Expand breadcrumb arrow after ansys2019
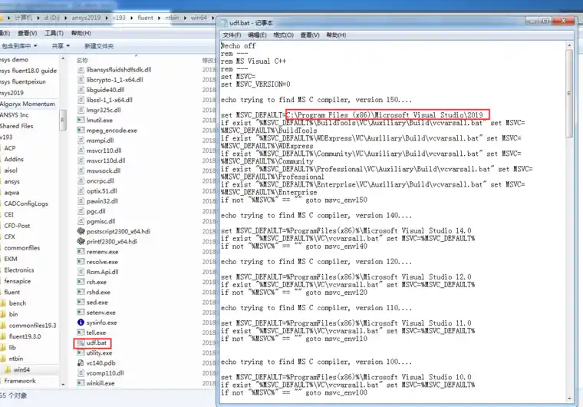583x407 pixels. [x=107, y=18]
